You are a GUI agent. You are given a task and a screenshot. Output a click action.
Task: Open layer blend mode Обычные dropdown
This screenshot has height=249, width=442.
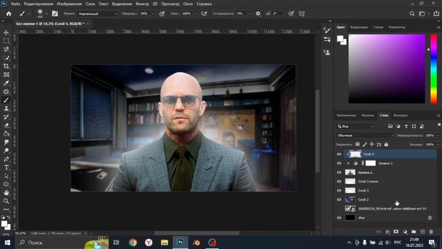[x=365, y=136]
